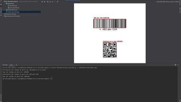Expand External Libraries node

(x=3, y=14)
